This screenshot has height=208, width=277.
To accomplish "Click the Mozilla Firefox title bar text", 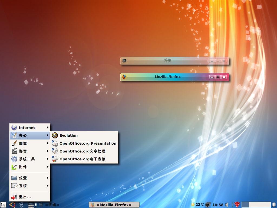I will tap(168, 77).
